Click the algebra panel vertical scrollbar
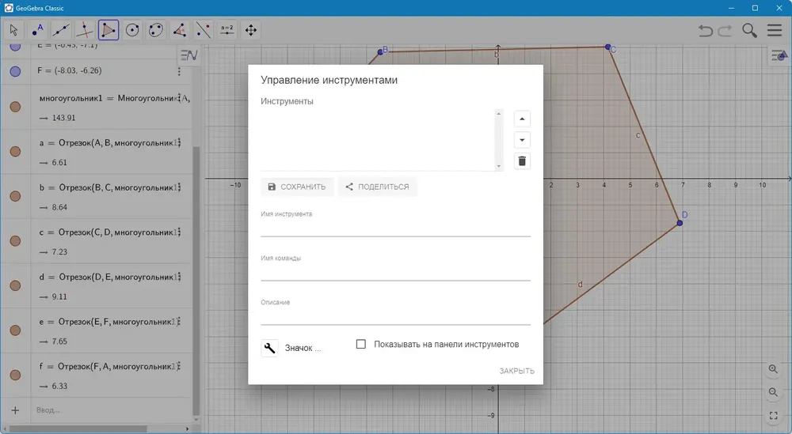Image resolution: width=792 pixels, height=434 pixels. (196, 280)
